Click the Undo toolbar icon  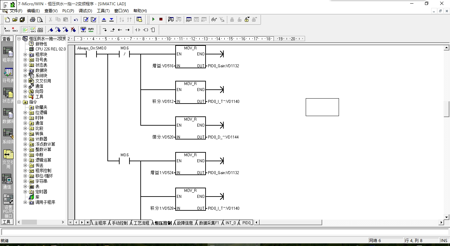(x=76, y=19)
